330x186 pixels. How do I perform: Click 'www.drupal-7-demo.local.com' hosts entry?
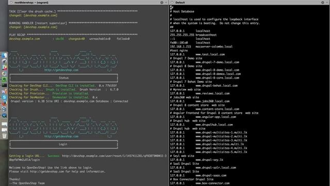coord(217,62)
